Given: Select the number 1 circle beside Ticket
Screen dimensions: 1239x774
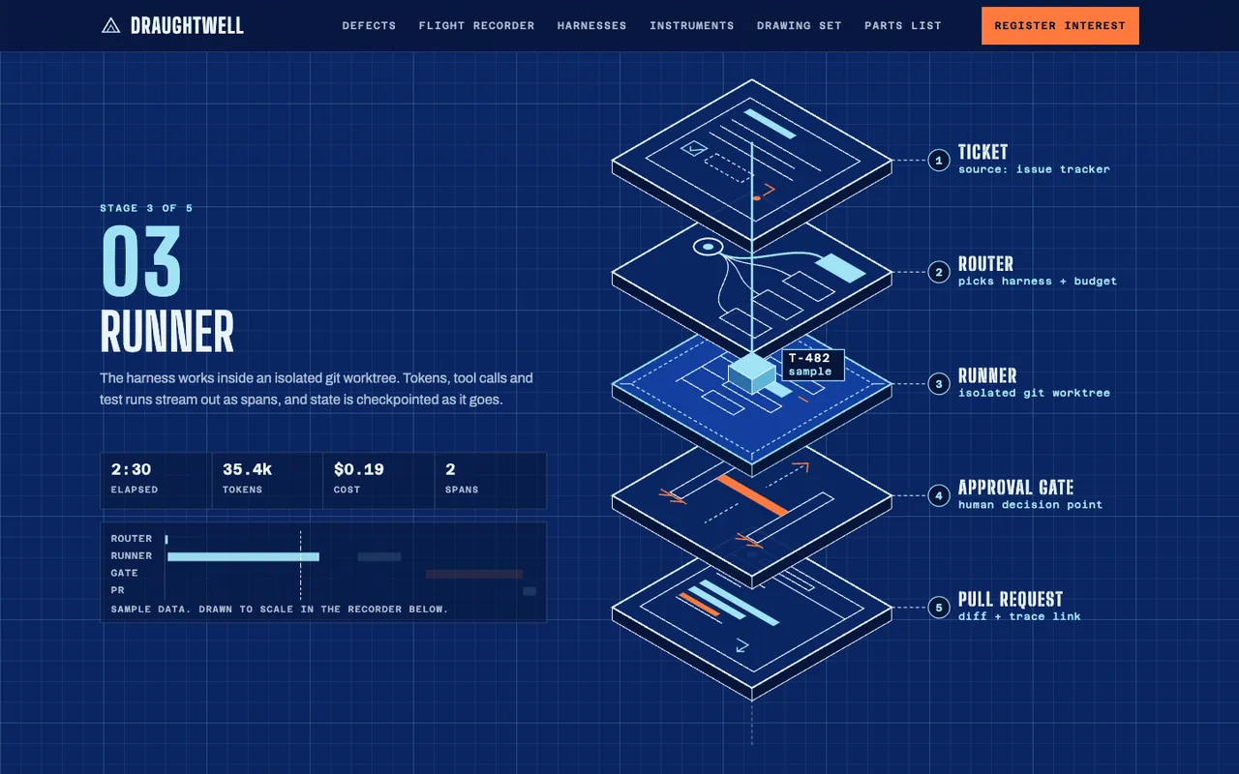Looking at the screenshot, I should tap(938, 160).
